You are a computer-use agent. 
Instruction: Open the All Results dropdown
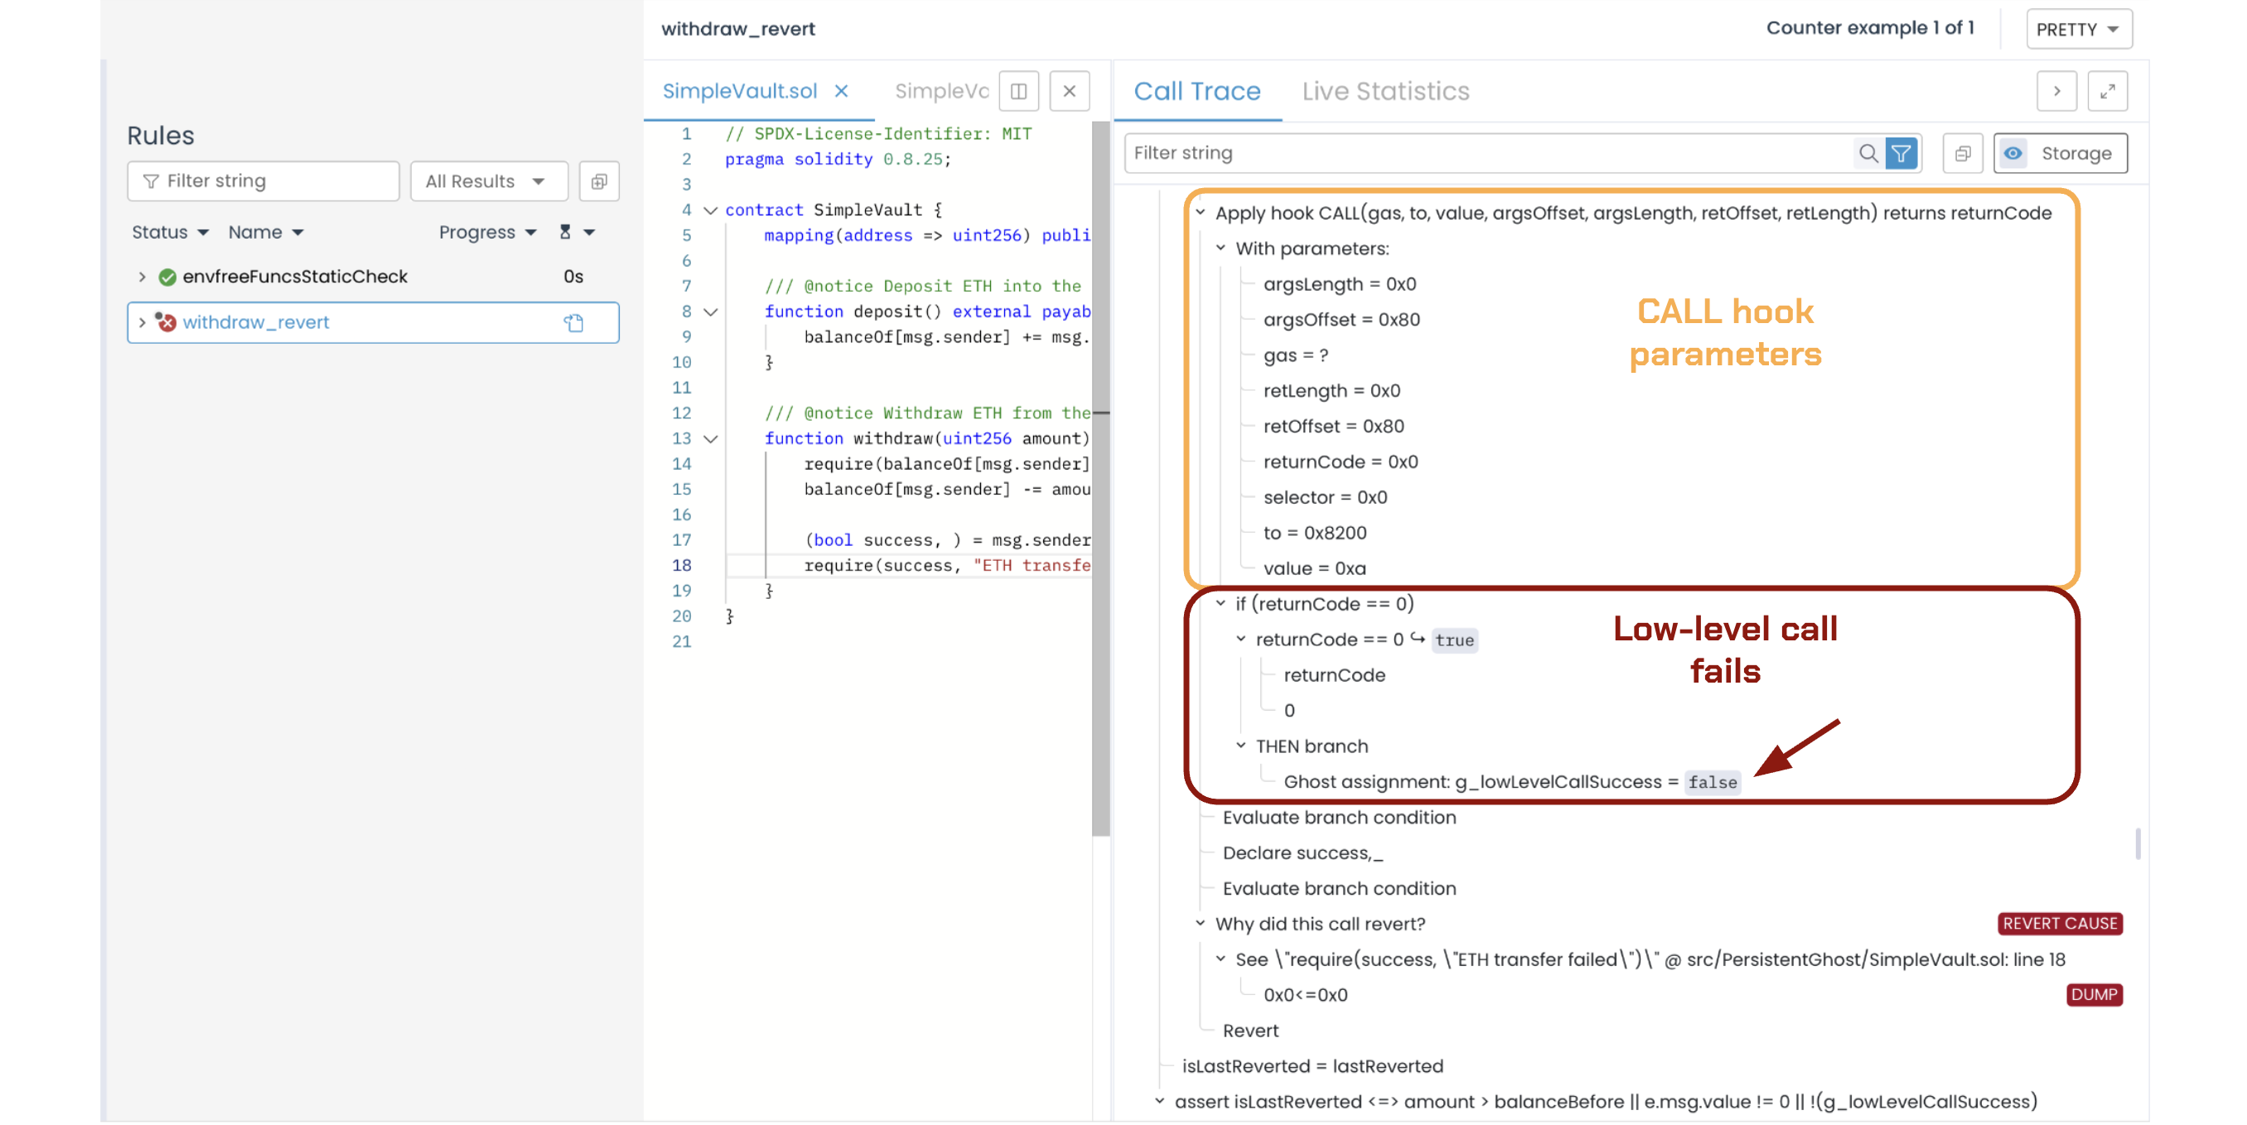pyautogui.click(x=488, y=181)
